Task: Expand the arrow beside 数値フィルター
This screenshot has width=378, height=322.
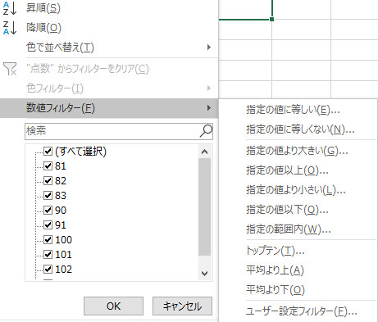Action: point(209,108)
